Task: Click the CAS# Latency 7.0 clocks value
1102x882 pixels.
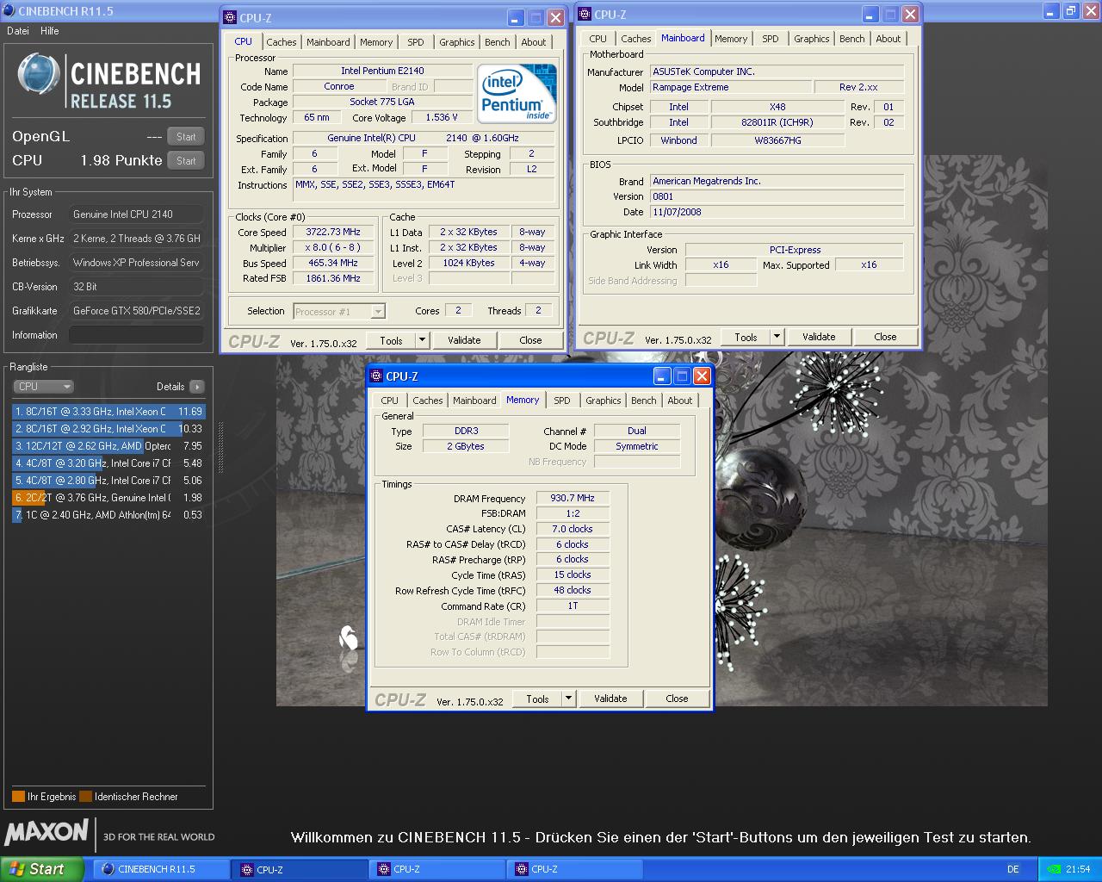Action: (573, 529)
